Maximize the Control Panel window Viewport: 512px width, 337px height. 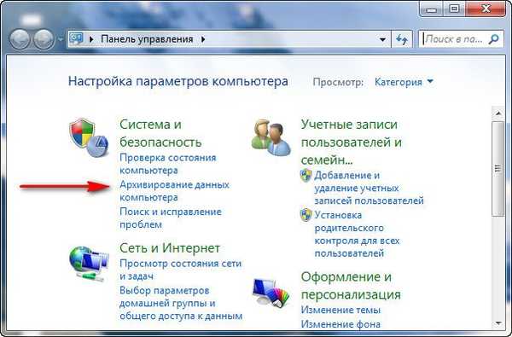pyautogui.click(x=454, y=9)
